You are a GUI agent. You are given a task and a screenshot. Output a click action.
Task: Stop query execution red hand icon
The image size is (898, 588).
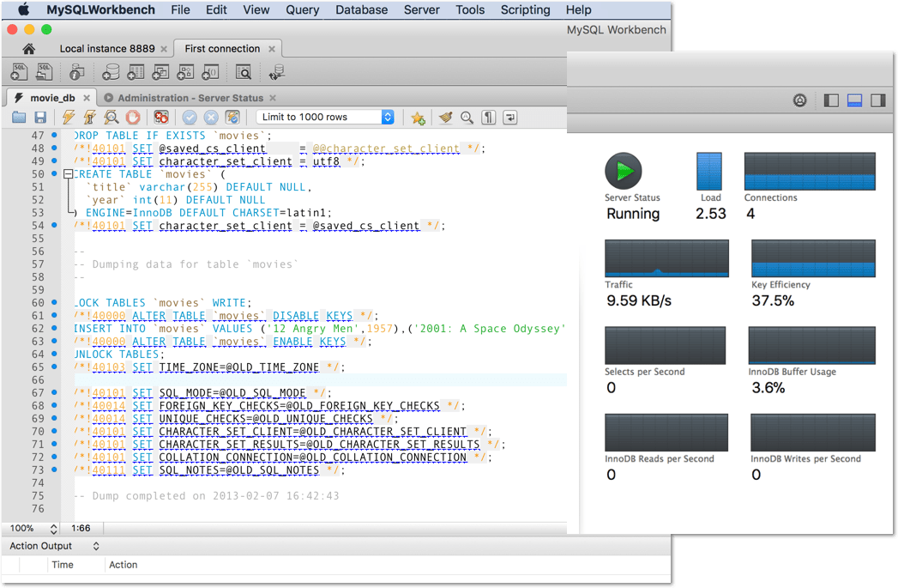point(133,117)
